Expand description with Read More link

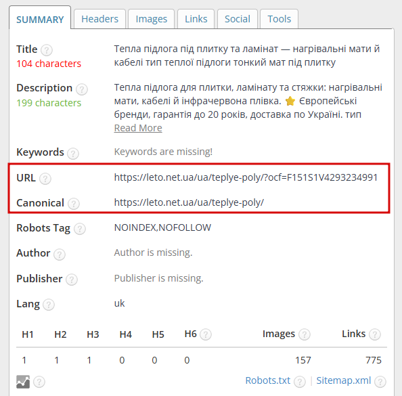point(138,128)
